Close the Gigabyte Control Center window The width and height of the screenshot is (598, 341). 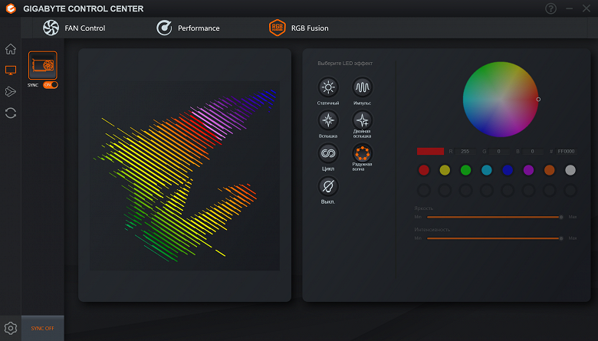point(586,8)
